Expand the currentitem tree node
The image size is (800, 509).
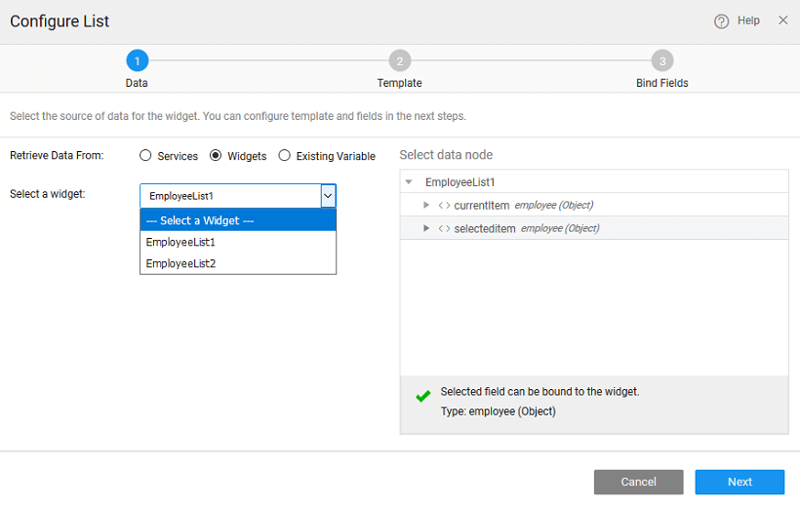[x=426, y=205]
